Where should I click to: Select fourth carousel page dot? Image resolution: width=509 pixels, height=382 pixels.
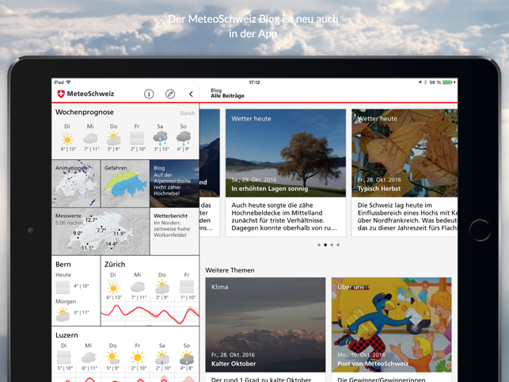pos(338,245)
